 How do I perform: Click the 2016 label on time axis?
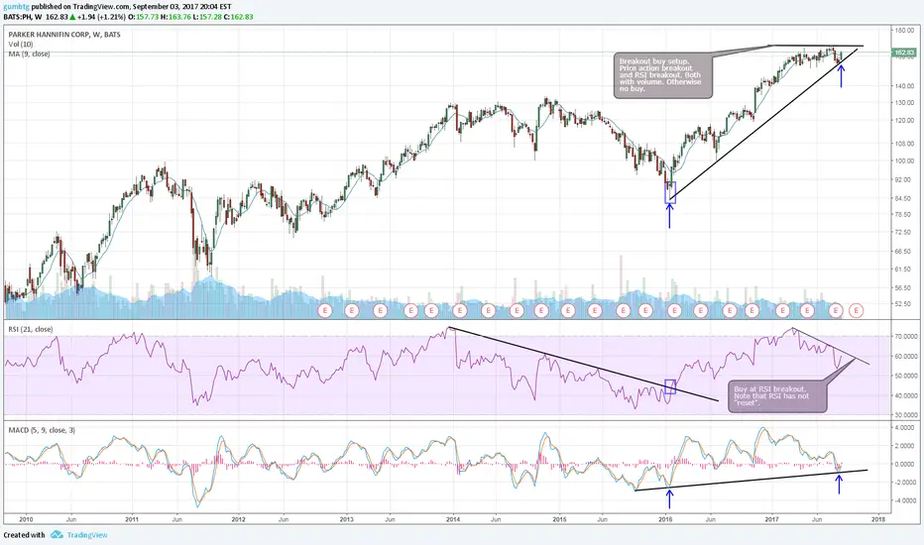click(665, 519)
